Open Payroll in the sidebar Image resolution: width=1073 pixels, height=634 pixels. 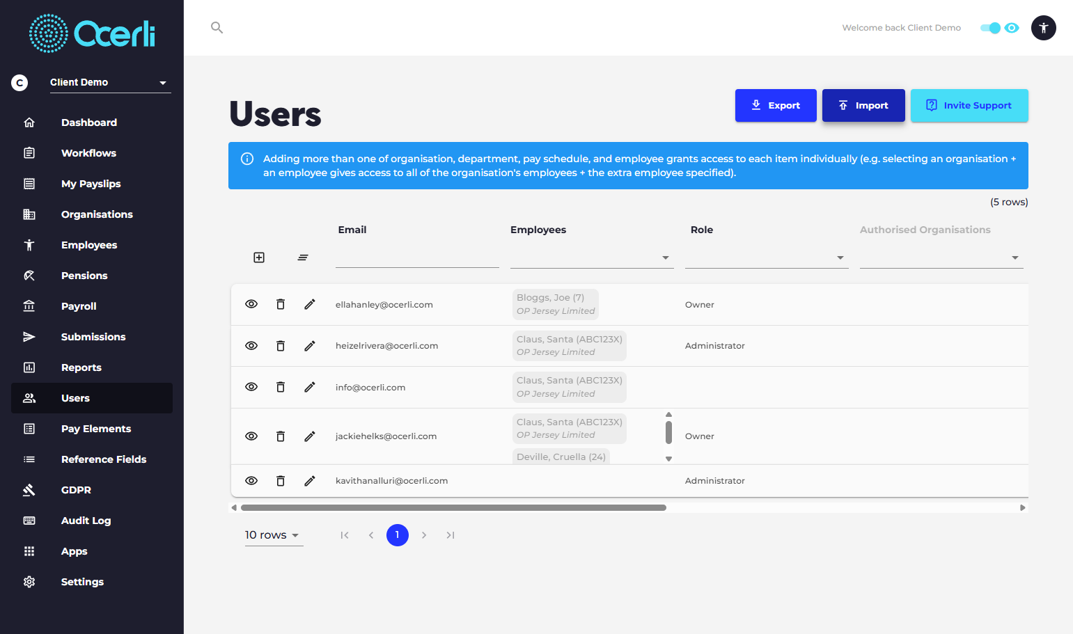coord(92,306)
